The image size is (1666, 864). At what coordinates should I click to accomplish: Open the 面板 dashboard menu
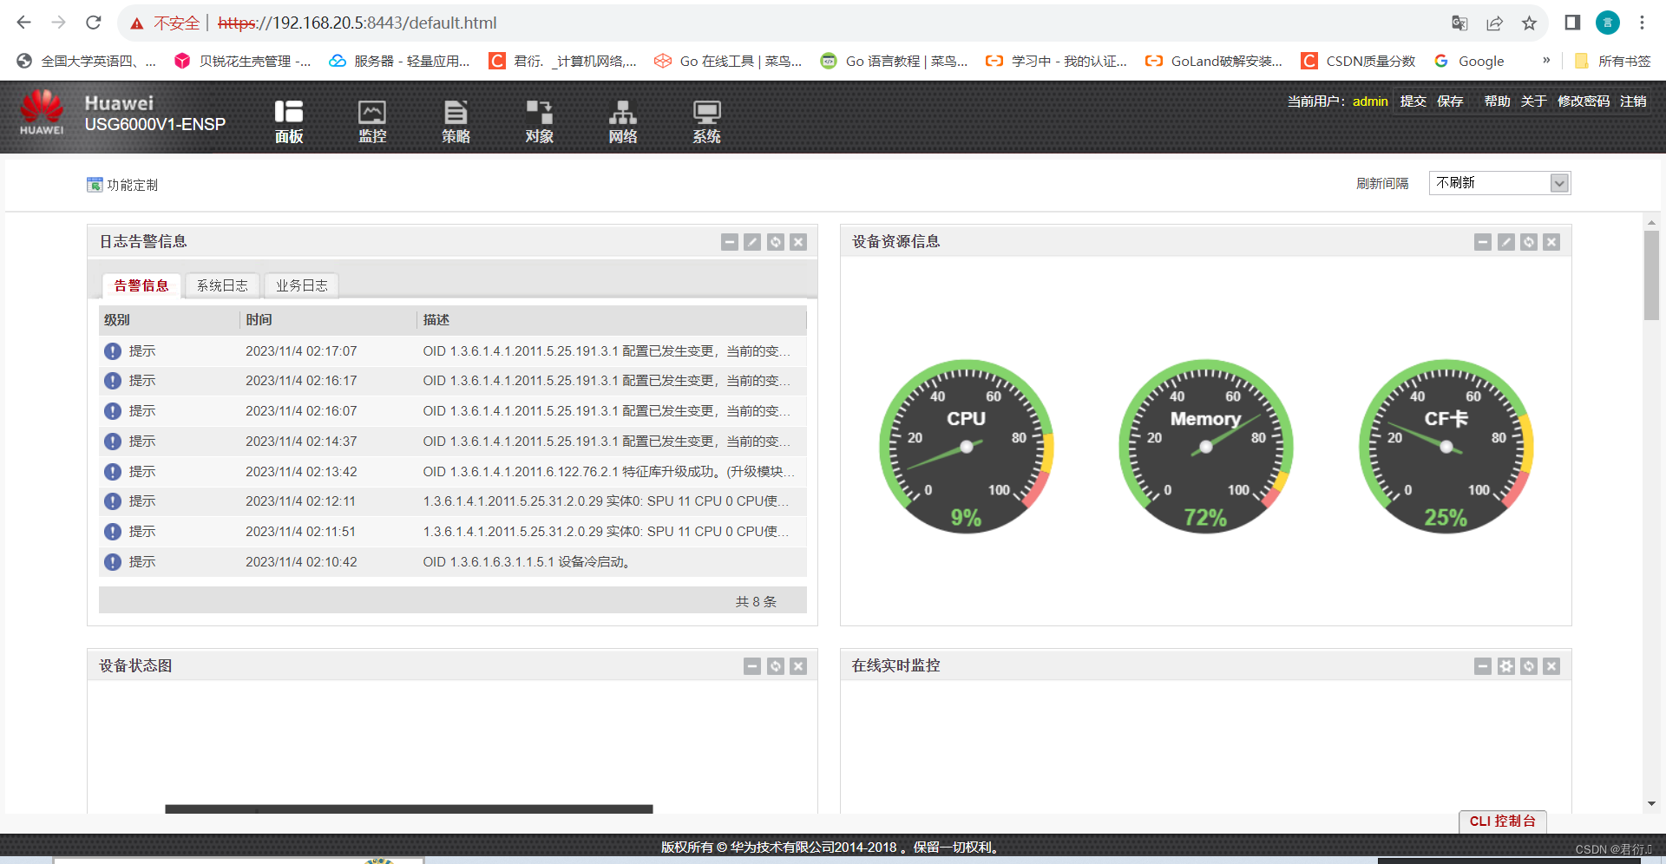click(289, 121)
